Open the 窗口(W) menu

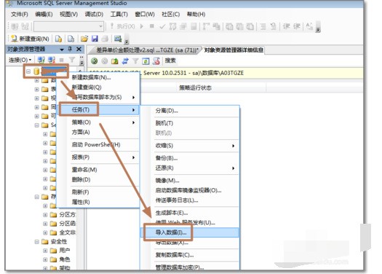click(145, 14)
